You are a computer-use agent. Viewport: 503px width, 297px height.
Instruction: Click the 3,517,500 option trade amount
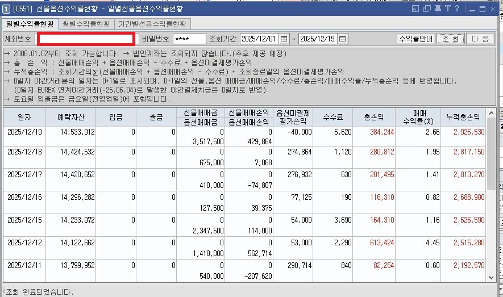[208, 141]
